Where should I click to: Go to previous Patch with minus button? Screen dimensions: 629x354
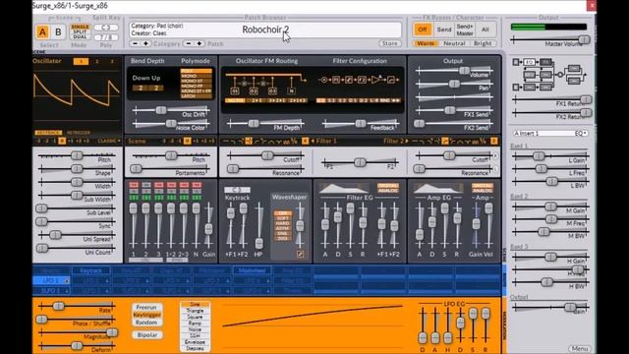click(x=189, y=43)
